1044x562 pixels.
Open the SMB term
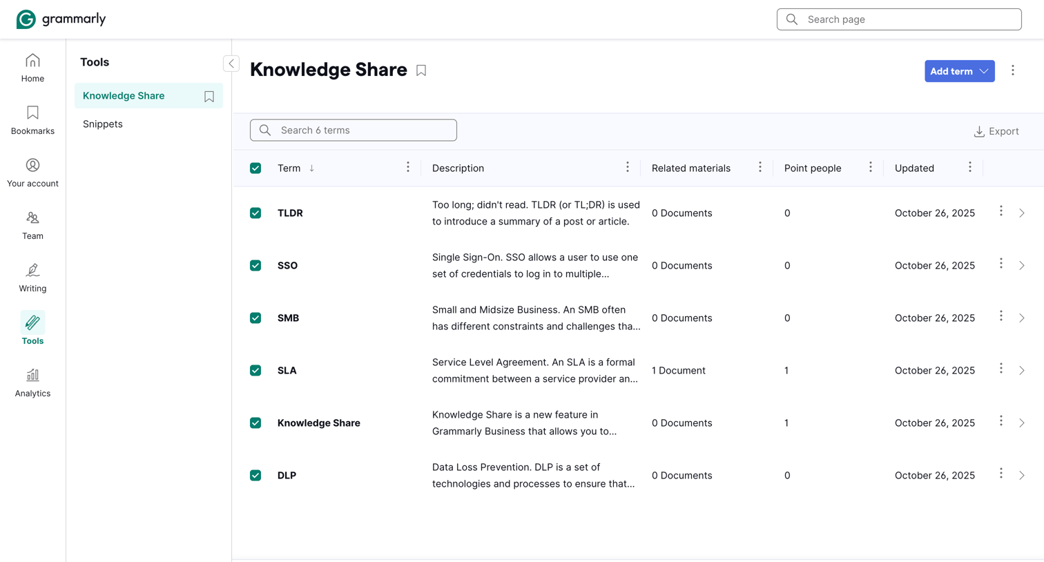tap(288, 318)
